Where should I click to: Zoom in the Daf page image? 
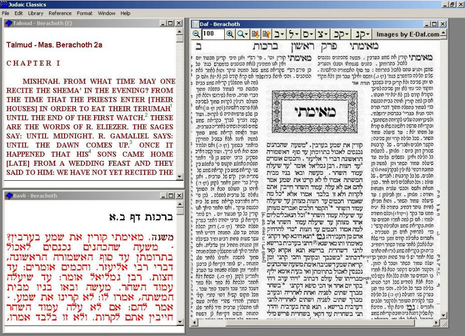tap(230, 34)
